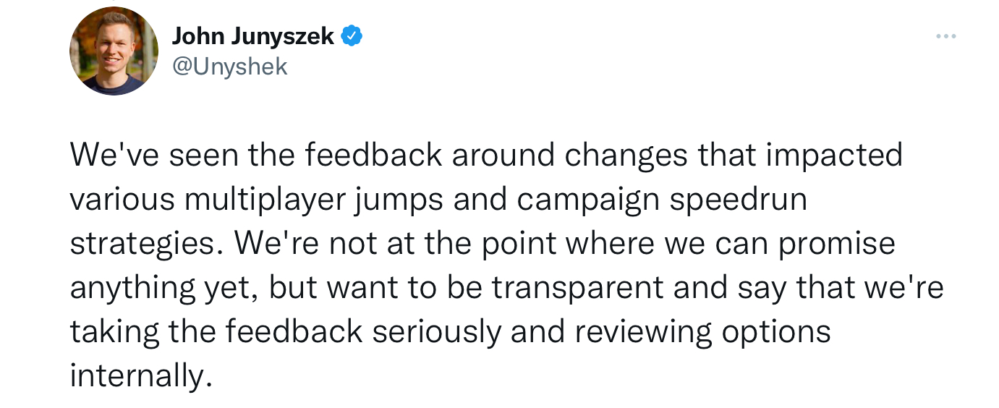The width and height of the screenshot is (999, 408).
Task: Click the display name John Junyszek
Action: coord(252,36)
